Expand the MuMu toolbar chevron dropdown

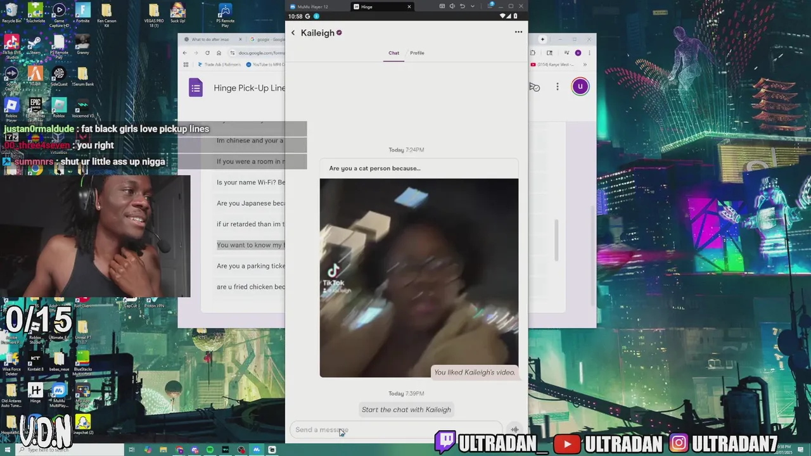(x=471, y=6)
